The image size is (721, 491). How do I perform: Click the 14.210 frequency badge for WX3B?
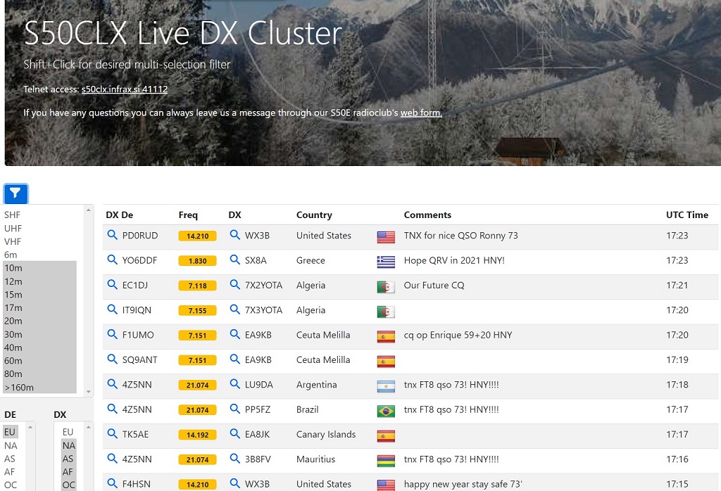coord(197,236)
